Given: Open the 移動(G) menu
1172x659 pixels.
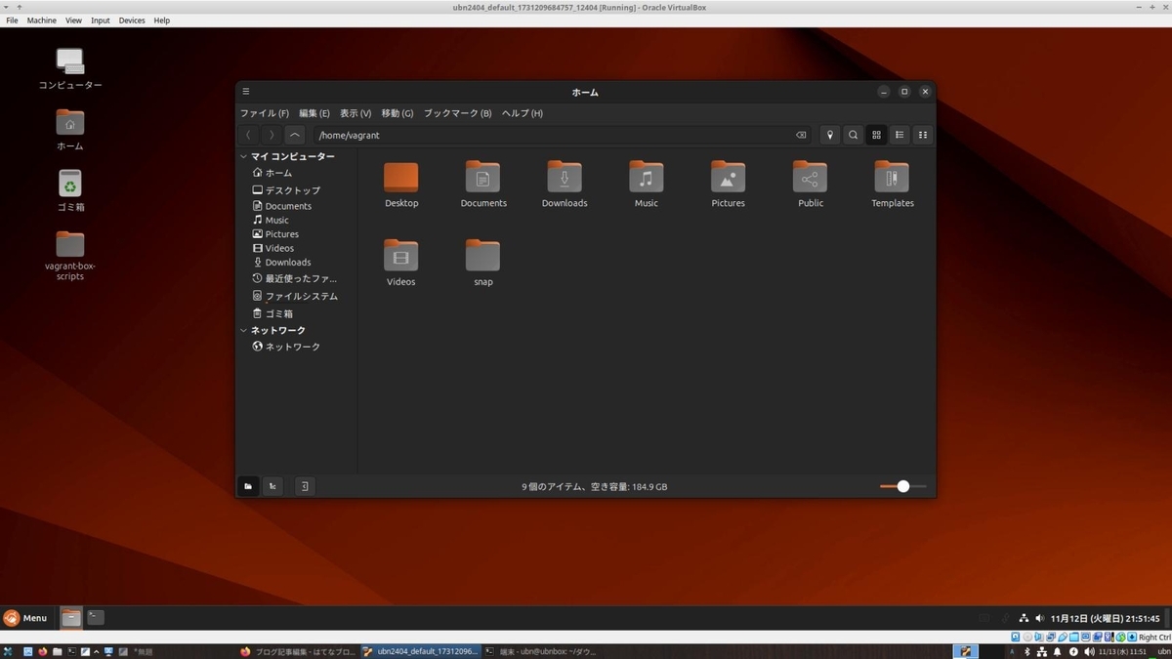Looking at the screenshot, I should click(x=398, y=113).
